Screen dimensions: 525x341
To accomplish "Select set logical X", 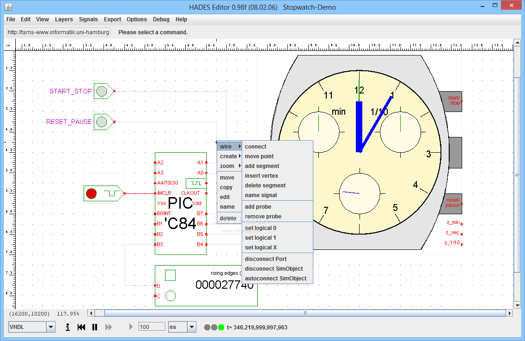I will click(277, 248).
